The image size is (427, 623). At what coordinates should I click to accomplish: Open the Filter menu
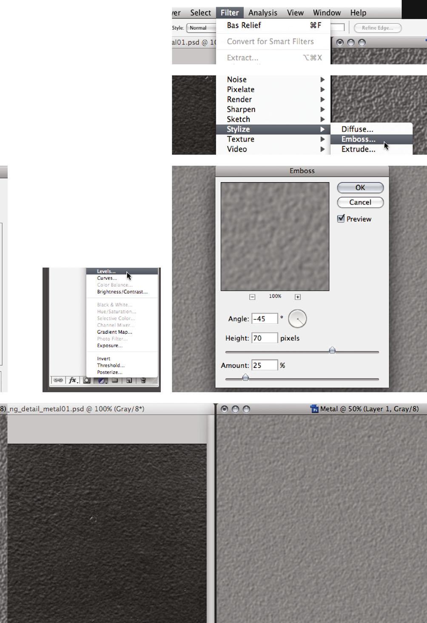(x=230, y=13)
